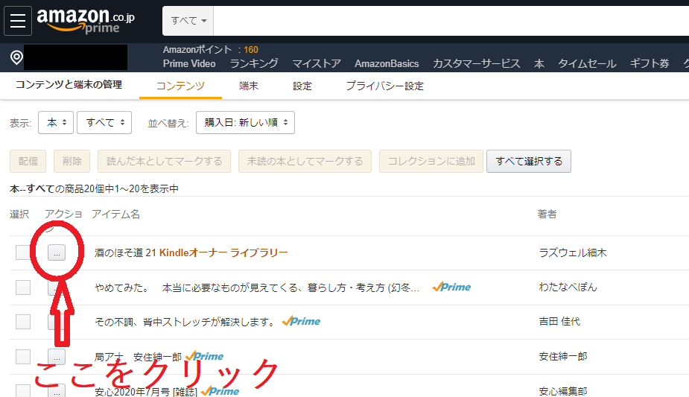Click the 配信 button
689x397 pixels.
[28, 161]
